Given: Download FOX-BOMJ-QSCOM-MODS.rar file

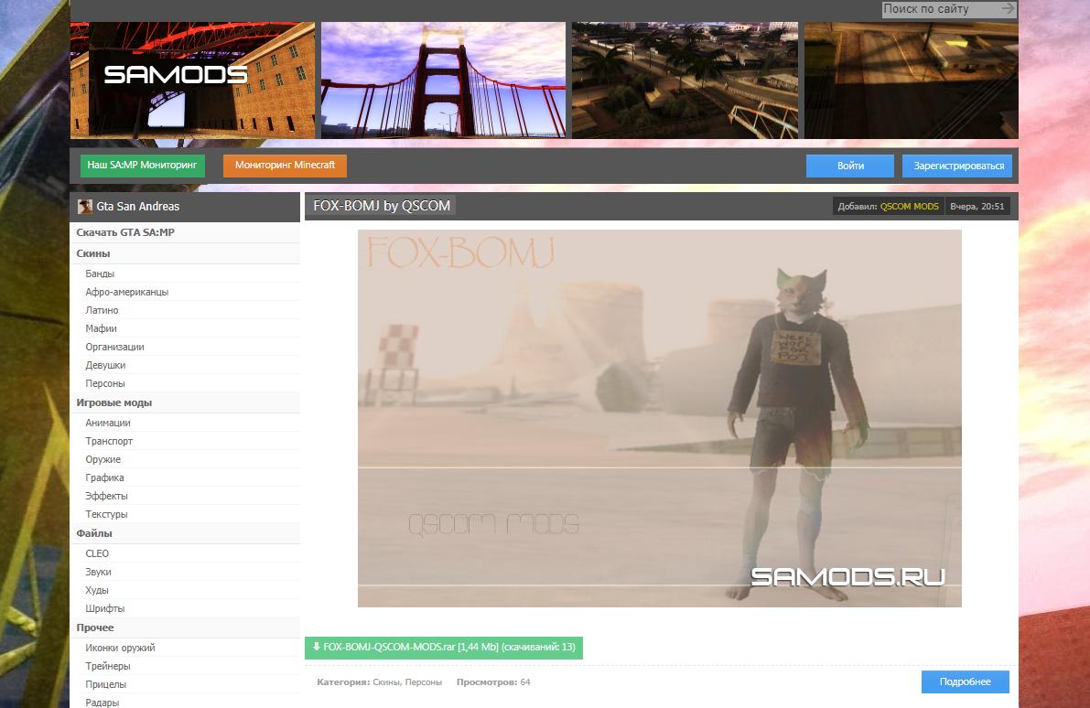Looking at the screenshot, I should 443,648.
